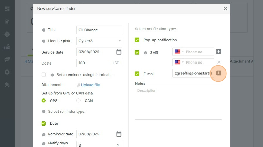
Task: Open the maintenance gear-badge sidebar icon
Action: [x=7, y=34]
